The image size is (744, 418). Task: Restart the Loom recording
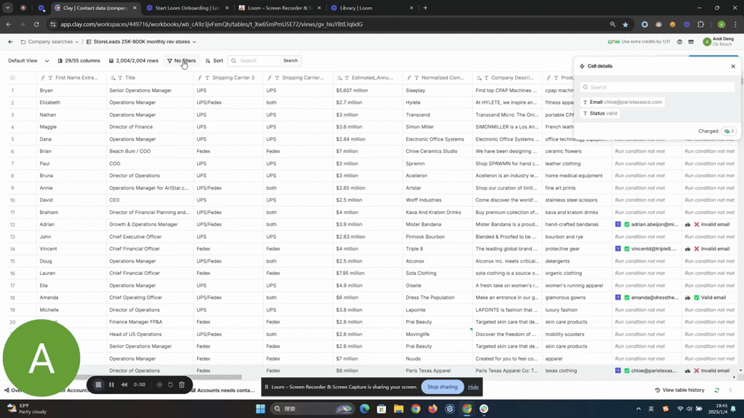171,385
